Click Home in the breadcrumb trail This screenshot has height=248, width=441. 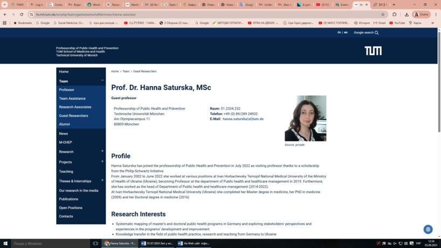[115, 71]
